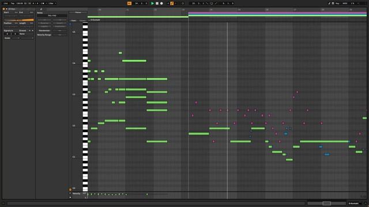Image resolution: width=369 pixels, height=207 pixels.
Task: Click the Link button
Action: pos(5,3)
